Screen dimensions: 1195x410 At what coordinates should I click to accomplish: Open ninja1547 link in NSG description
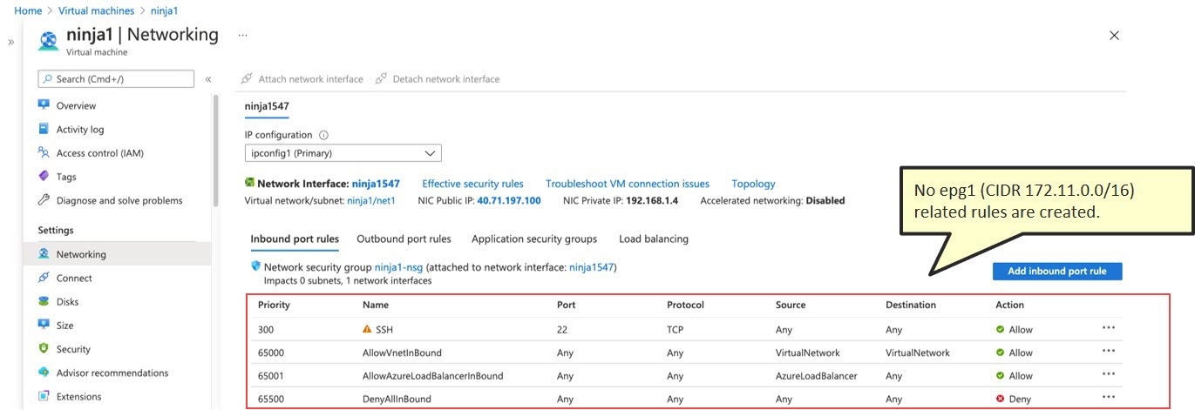pos(591,267)
